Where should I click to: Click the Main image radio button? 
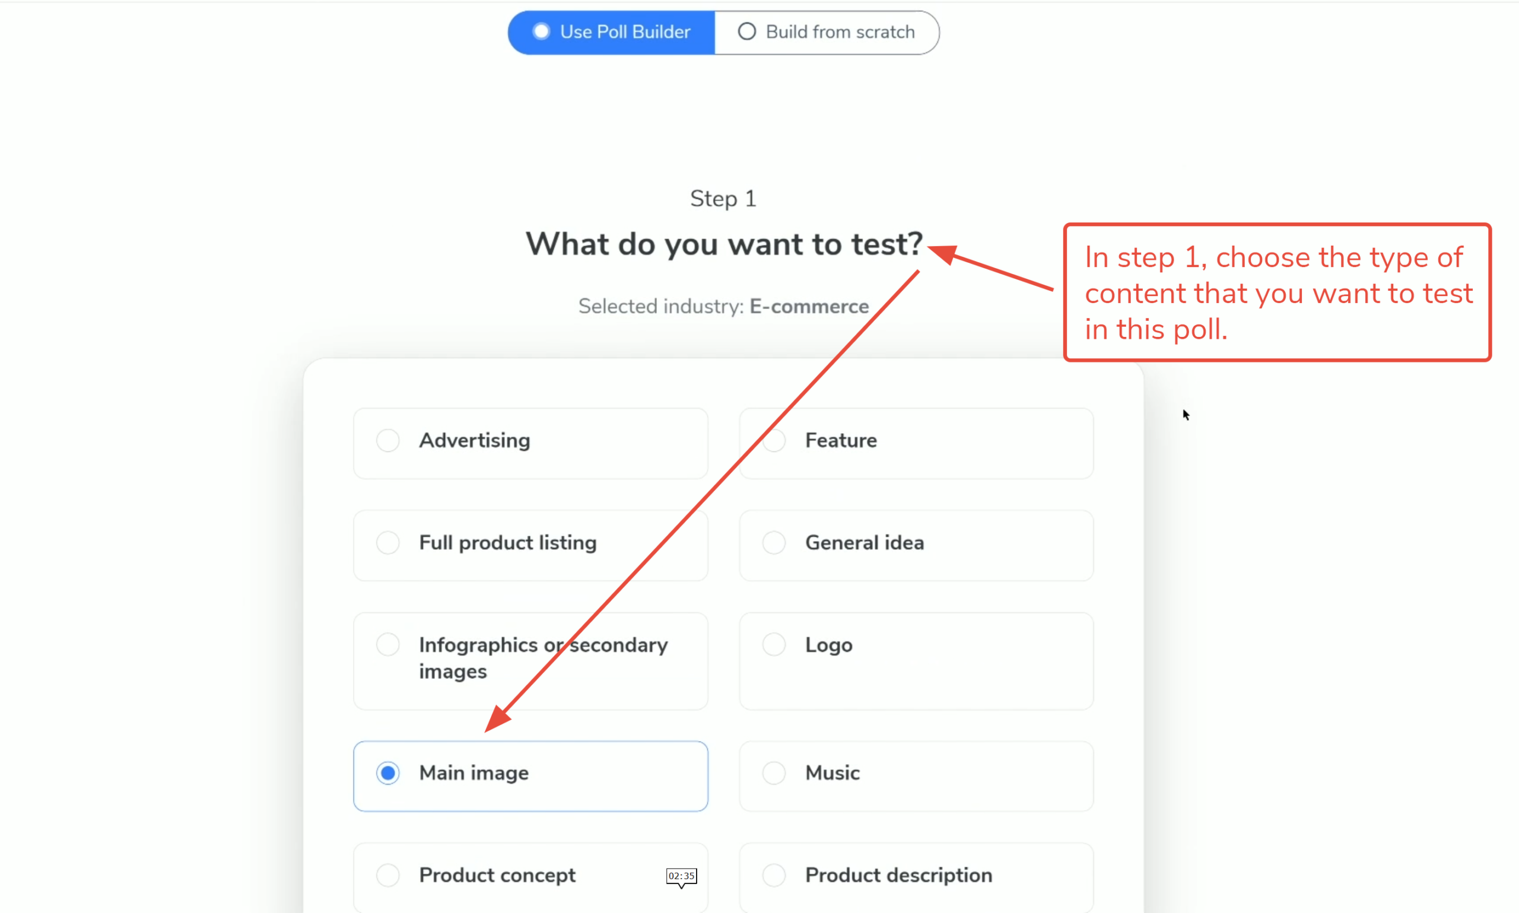[x=388, y=773]
